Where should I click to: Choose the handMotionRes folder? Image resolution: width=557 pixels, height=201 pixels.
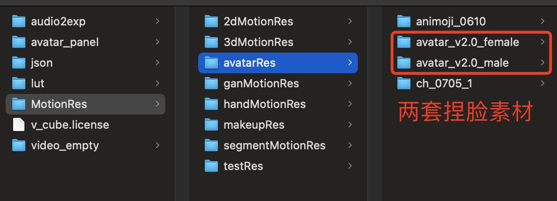278,104
